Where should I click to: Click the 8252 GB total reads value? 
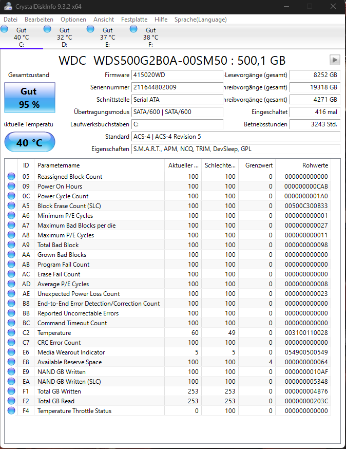tap(315, 75)
